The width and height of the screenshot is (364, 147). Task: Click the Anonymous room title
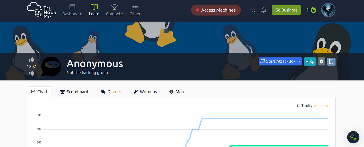point(95,64)
